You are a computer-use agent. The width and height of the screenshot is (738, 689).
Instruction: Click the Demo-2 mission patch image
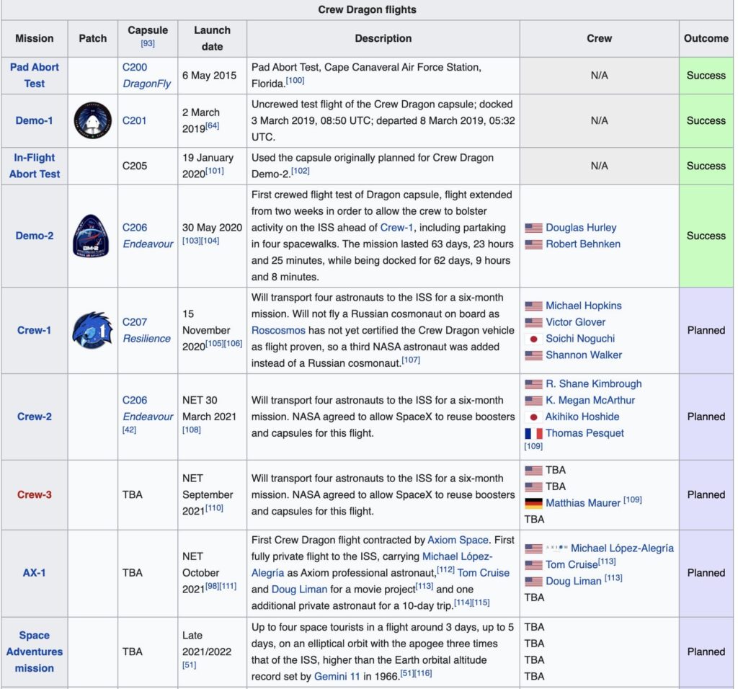click(92, 236)
